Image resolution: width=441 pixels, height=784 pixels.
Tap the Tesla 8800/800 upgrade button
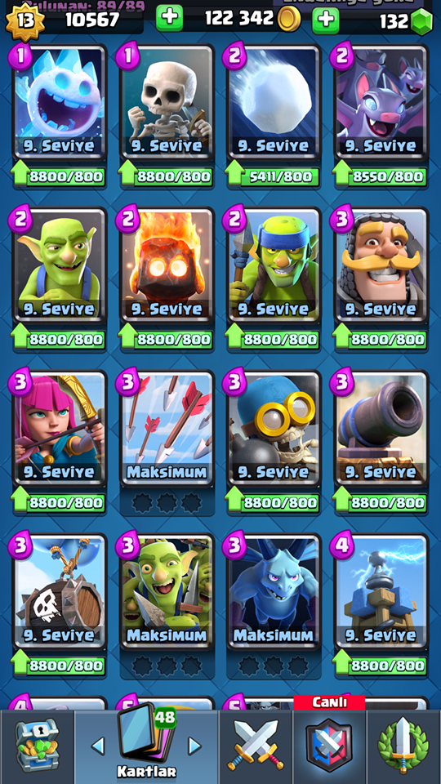(381, 665)
